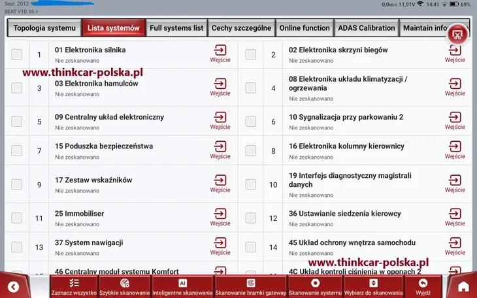Viewport: 477px width, 298px height.
Task: Select checkbox for 09 Centralny układ elektroniczny
Action: 17,122
